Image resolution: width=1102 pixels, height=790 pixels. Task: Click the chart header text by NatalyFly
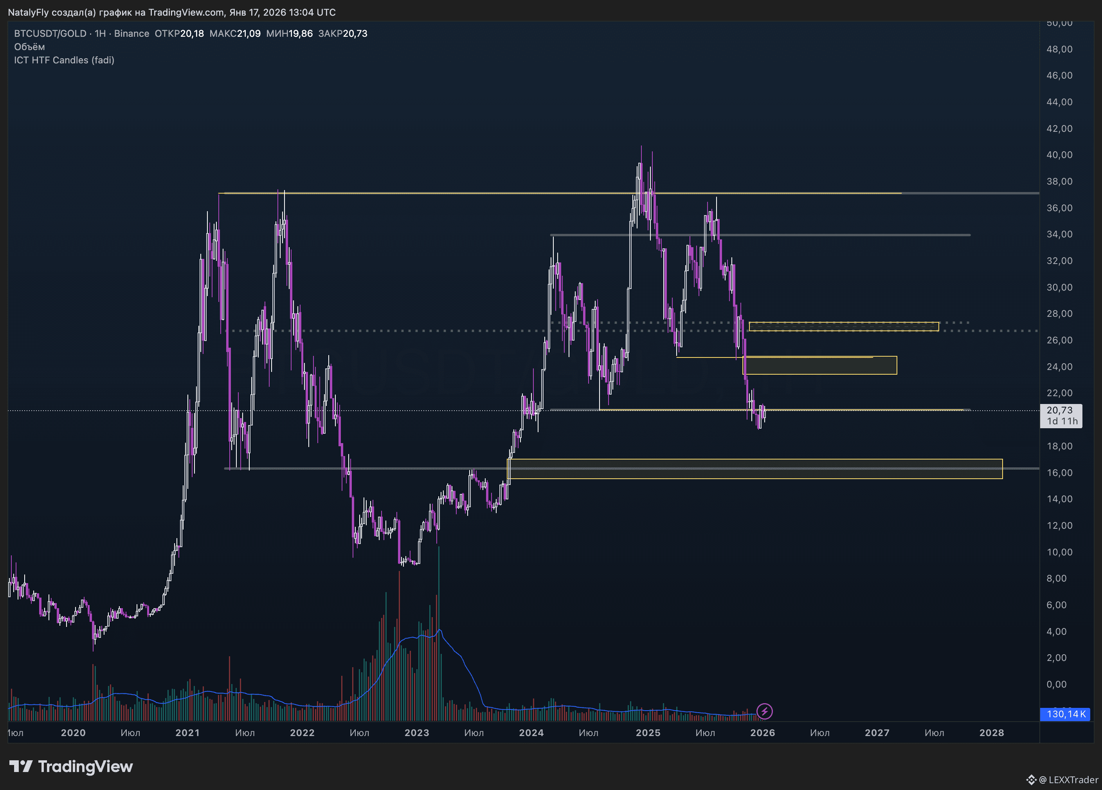pos(171,12)
